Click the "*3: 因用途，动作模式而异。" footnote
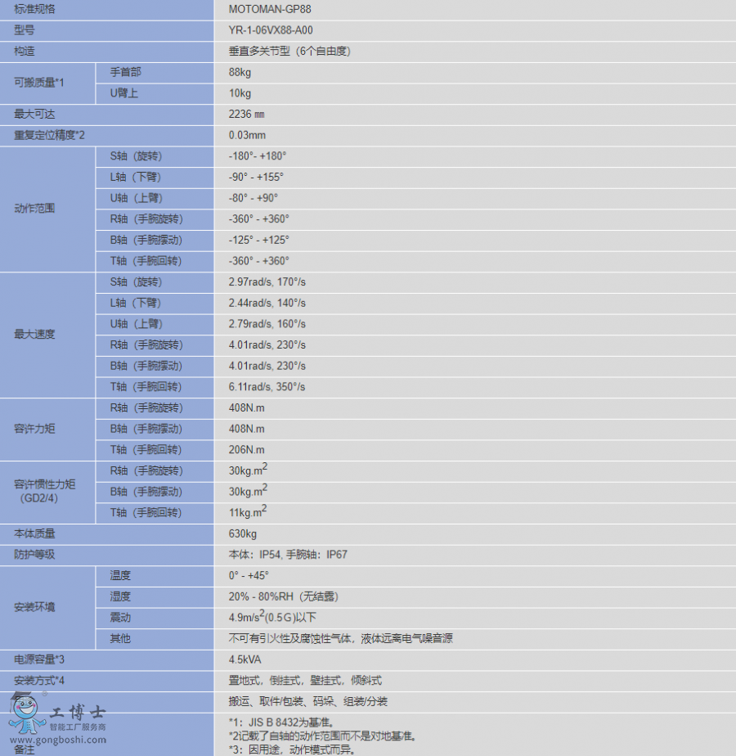The image size is (736, 756). pos(292,749)
